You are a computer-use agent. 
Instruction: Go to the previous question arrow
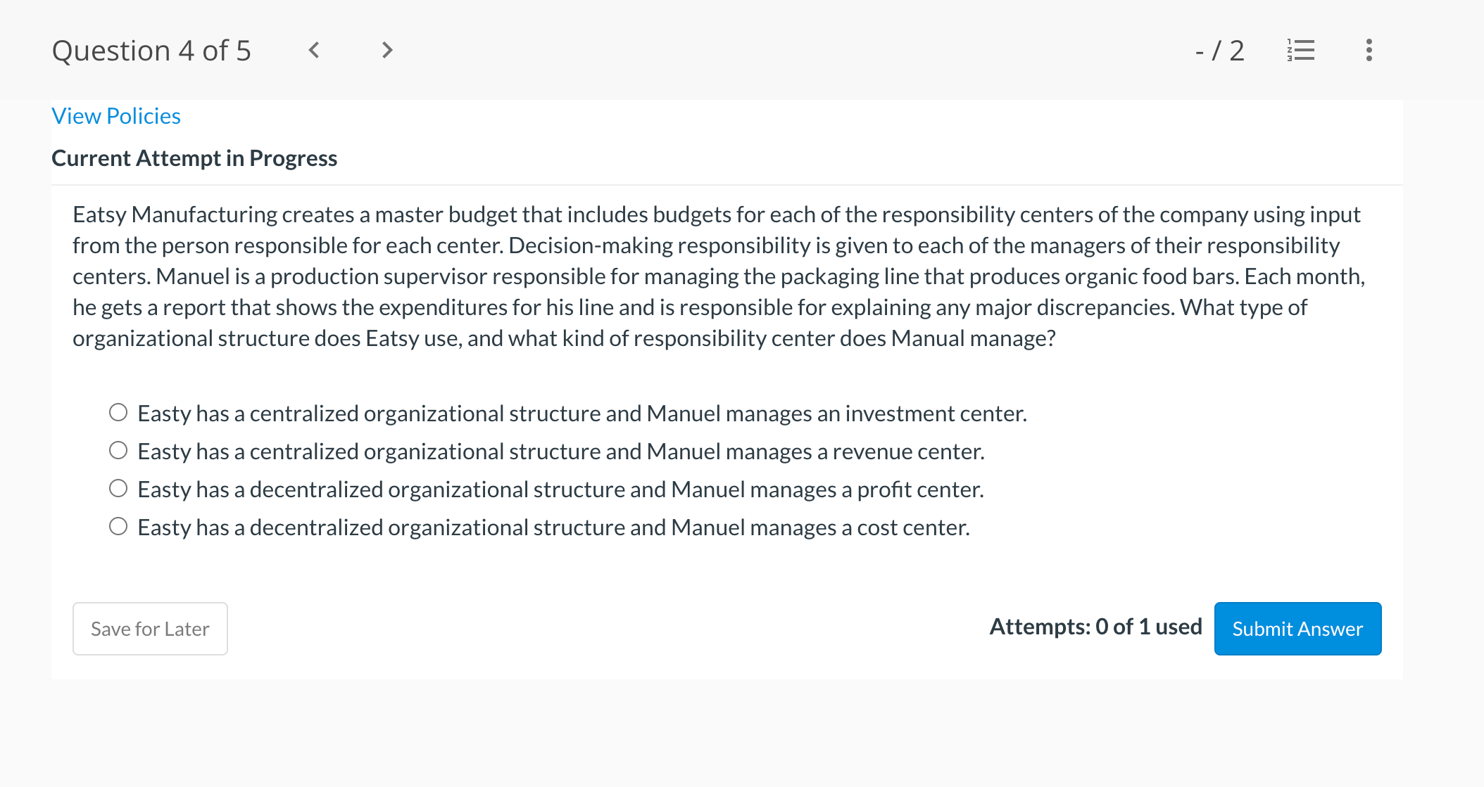(314, 50)
